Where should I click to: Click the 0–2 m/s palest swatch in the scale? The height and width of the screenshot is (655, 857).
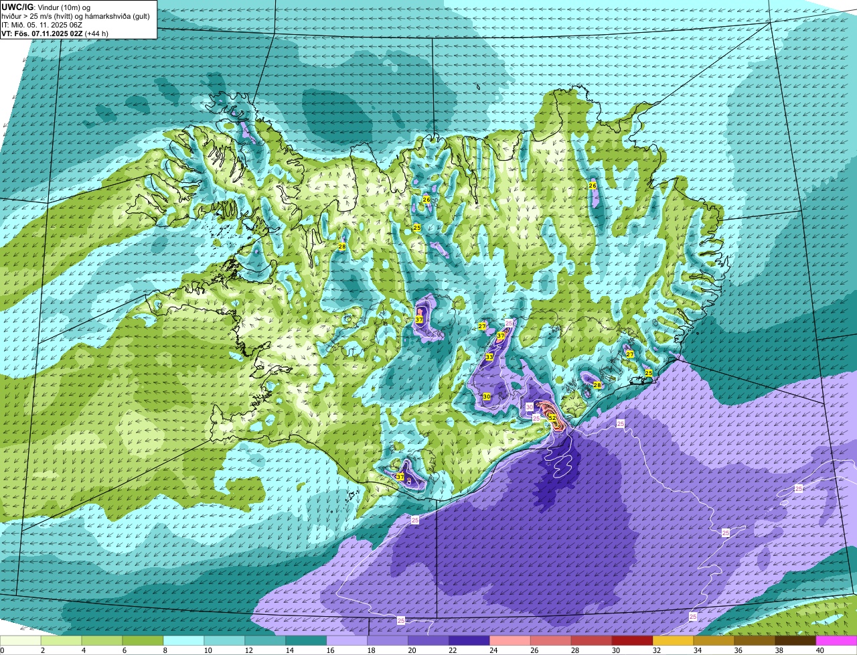[x=21, y=641]
